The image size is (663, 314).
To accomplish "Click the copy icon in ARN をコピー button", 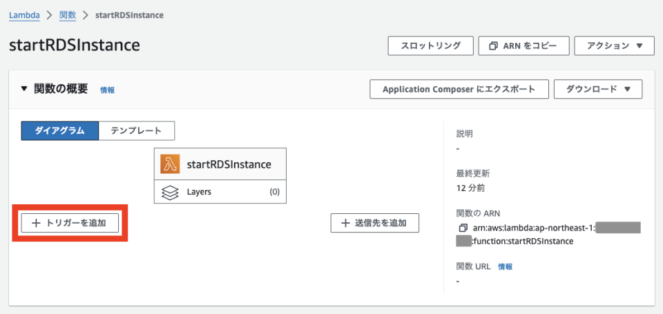I will tap(493, 46).
